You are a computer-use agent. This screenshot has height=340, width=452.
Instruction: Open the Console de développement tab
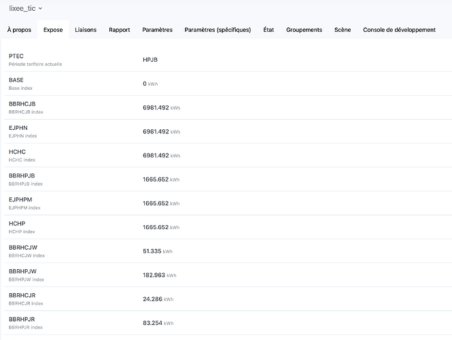point(399,30)
